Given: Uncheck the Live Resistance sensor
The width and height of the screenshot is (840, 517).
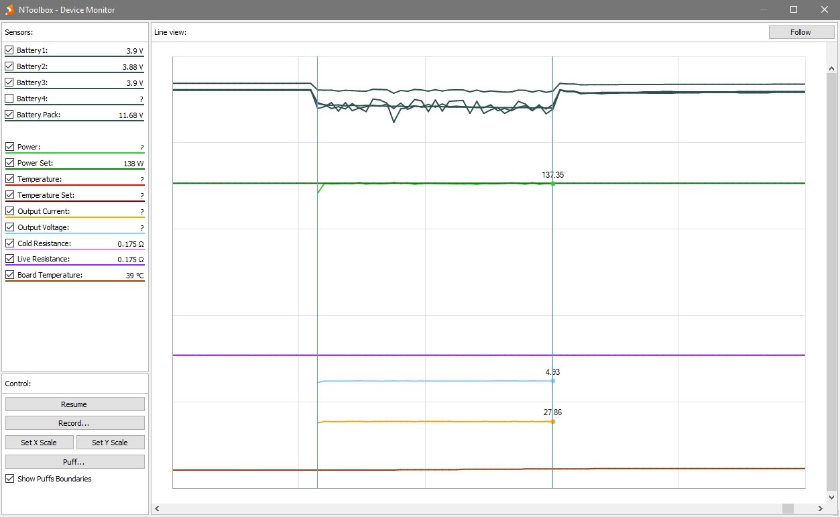Looking at the screenshot, I should [x=9, y=259].
